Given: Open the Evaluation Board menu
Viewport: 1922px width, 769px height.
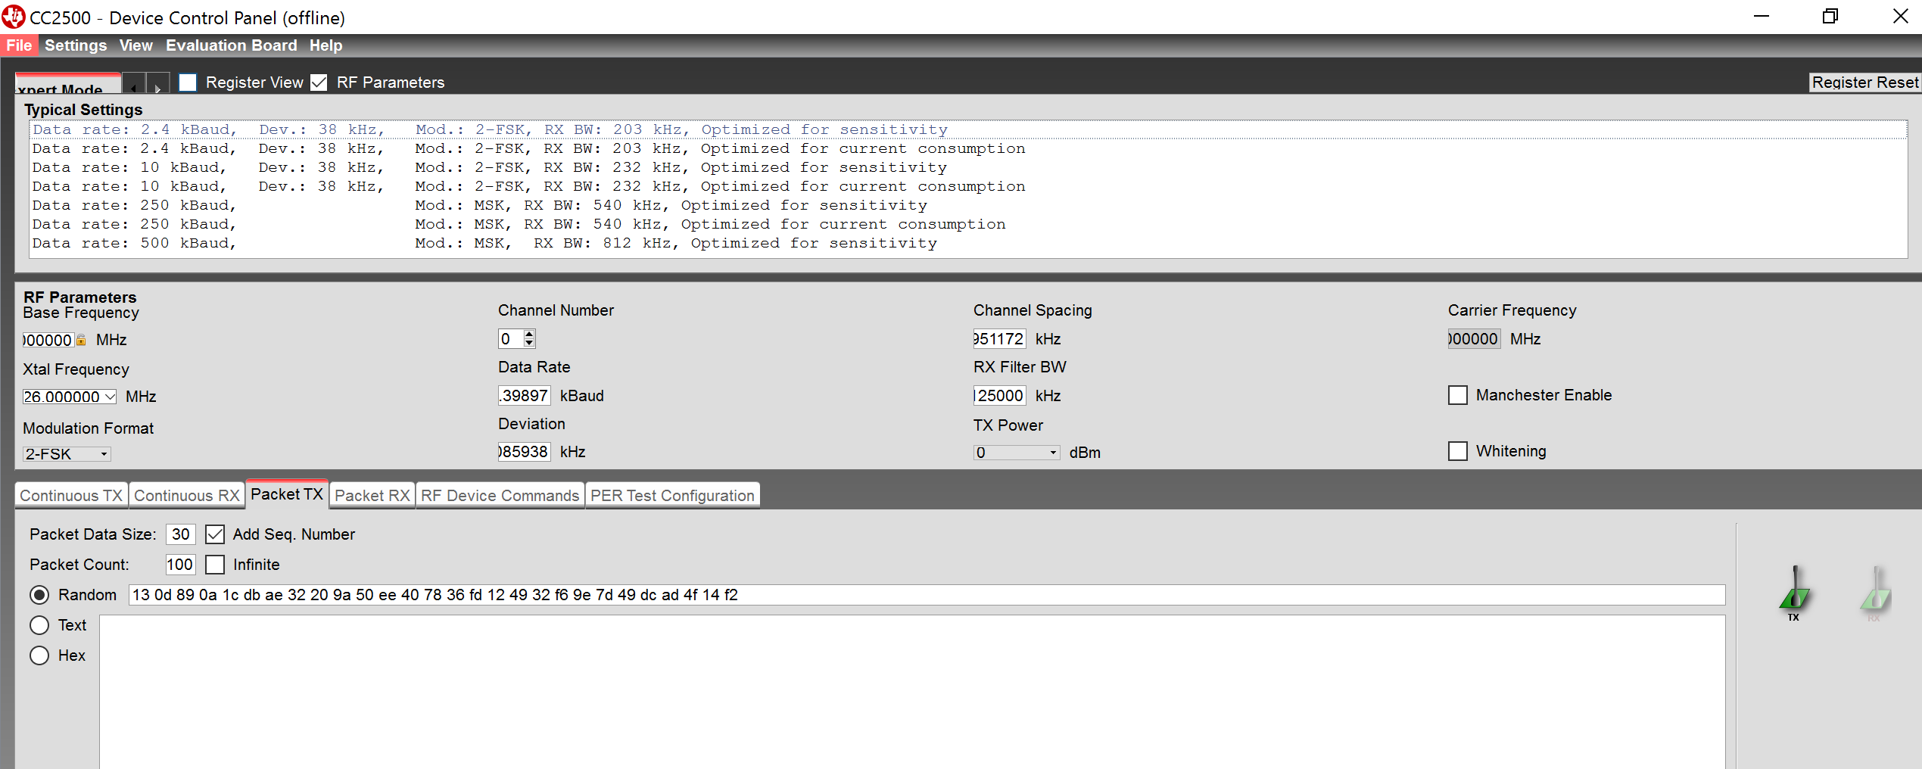Looking at the screenshot, I should tap(232, 45).
